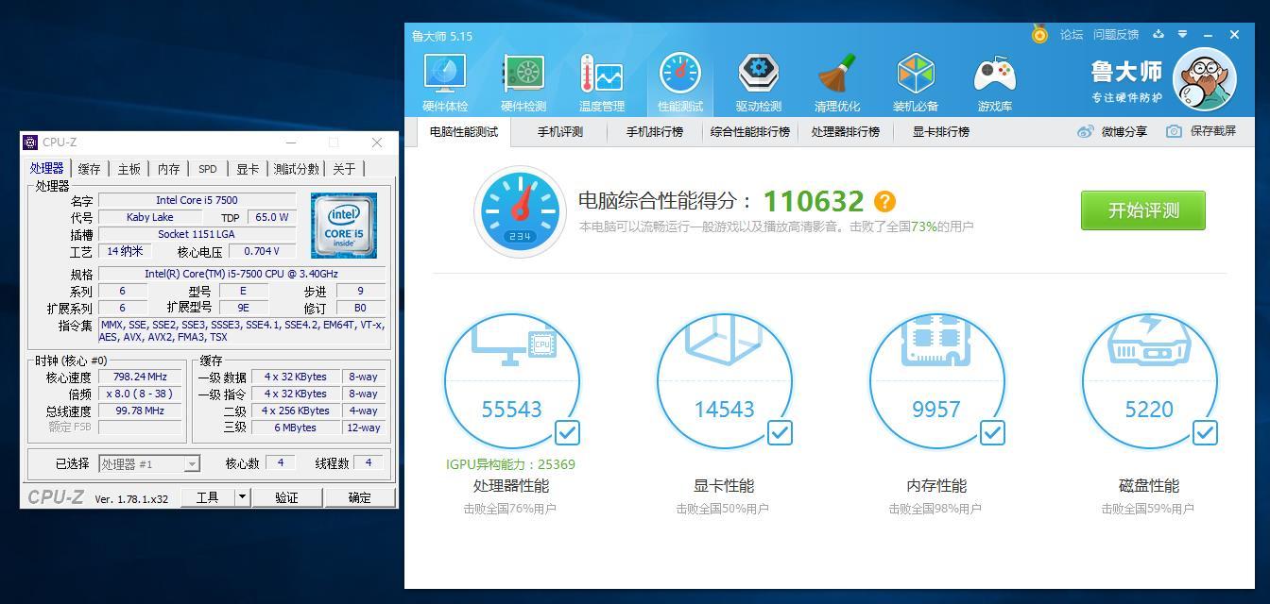Click the 保存截屏 camera screenshot icon
This screenshot has width=1270, height=604.
tap(1174, 131)
